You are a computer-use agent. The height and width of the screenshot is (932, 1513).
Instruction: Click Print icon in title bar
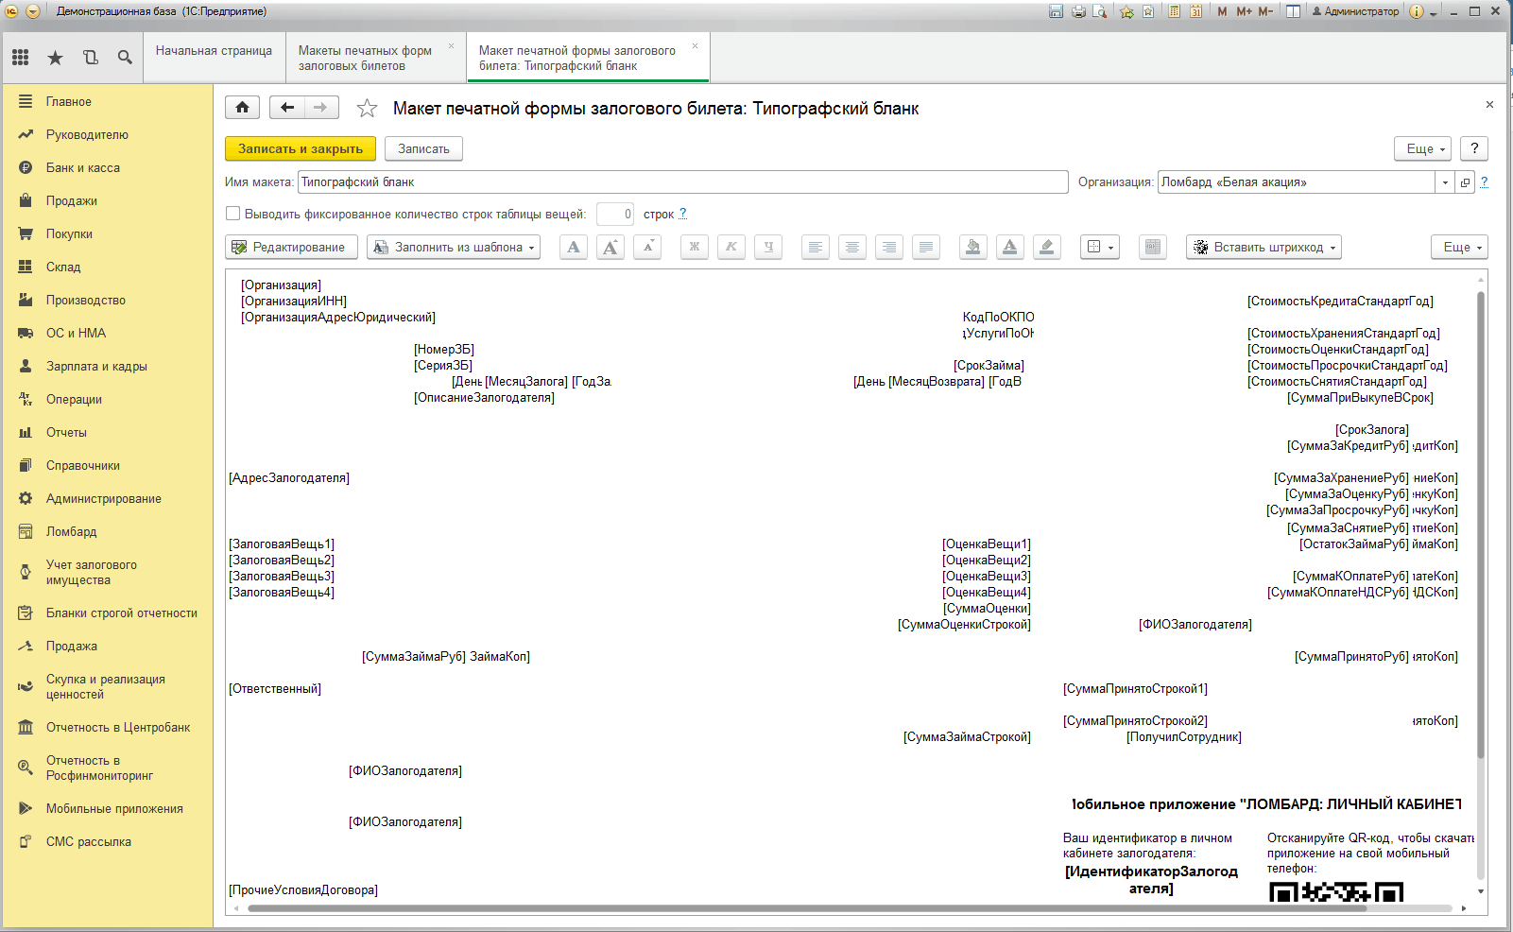point(1078,11)
